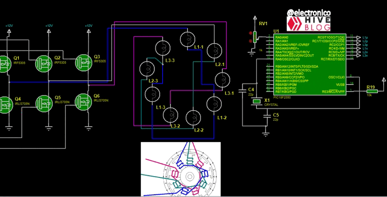Screen dimensions: 387x197
Task: Select the Q5 IRLI3705N MOSFET symbol
Action: (x=44, y=103)
